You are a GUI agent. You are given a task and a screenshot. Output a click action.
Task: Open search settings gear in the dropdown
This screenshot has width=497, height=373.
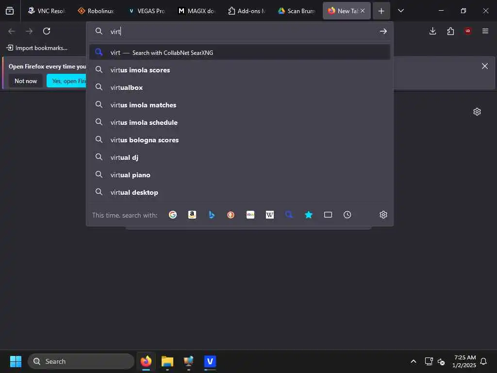(x=383, y=215)
